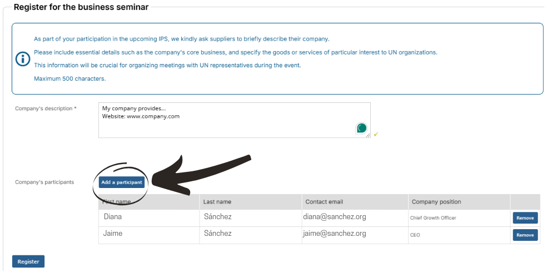Viewport: 547px width, 272px height.
Task: Click the Contact email column header
Action: click(x=355, y=202)
